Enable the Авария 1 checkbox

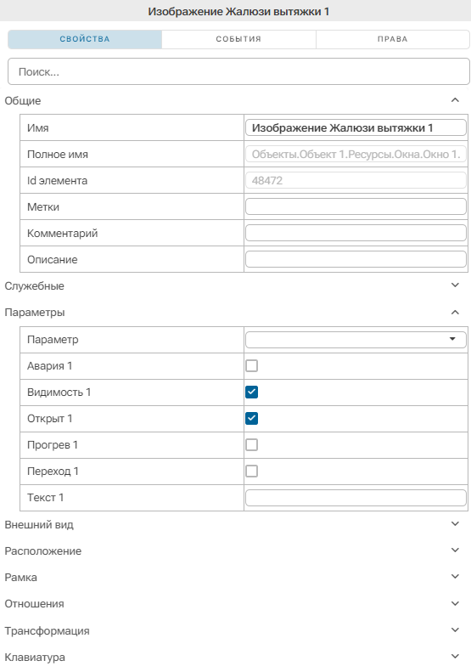pyautogui.click(x=252, y=366)
